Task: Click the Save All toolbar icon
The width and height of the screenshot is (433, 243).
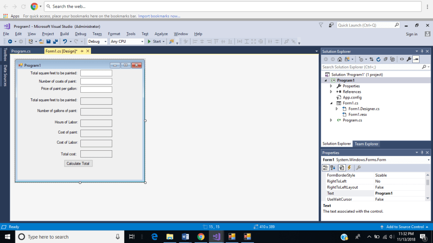Action: coord(55,42)
